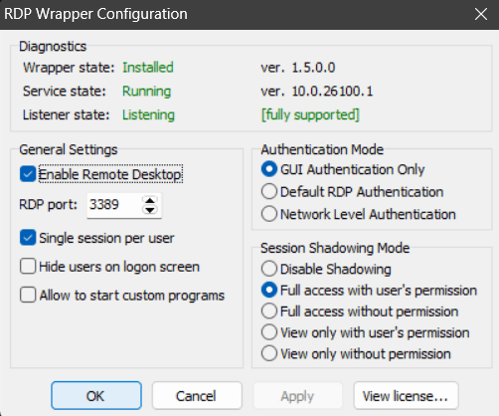The image size is (499, 416).
Task: Select View only without permission
Action: click(x=269, y=353)
